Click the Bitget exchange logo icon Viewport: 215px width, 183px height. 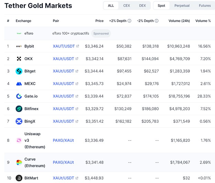coord(19,71)
